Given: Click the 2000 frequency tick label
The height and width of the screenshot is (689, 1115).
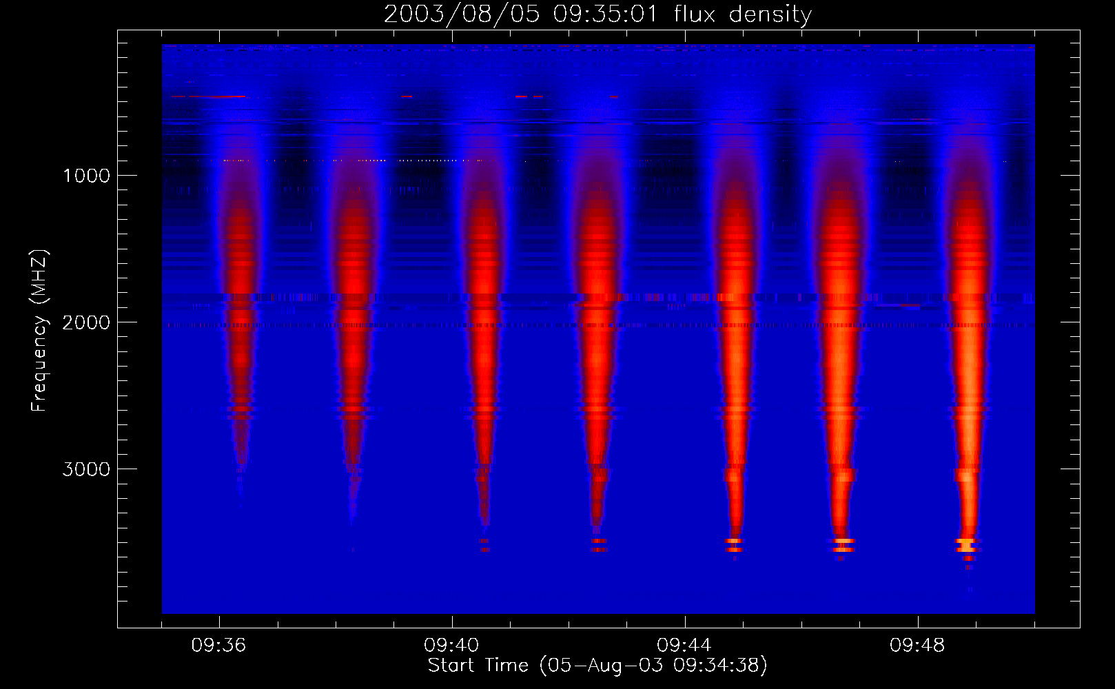Looking at the screenshot, I should tap(86, 322).
